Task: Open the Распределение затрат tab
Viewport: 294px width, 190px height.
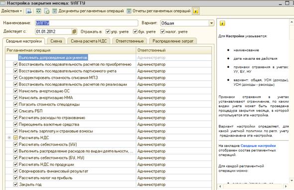Action: coord(173,41)
